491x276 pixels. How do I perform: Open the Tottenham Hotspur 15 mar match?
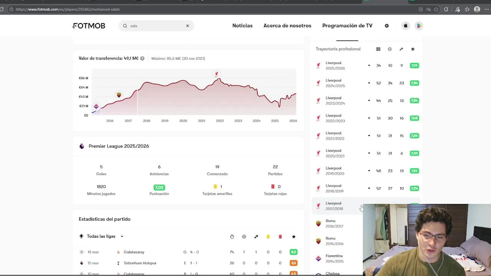[189, 263]
